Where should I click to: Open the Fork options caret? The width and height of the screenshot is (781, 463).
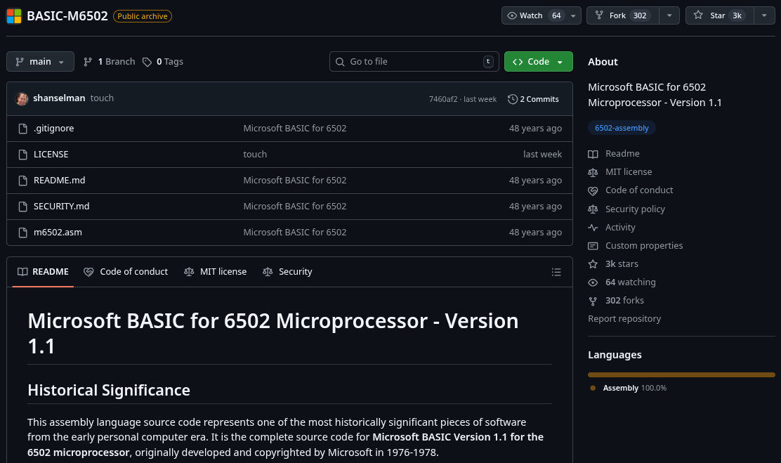(x=669, y=15)
